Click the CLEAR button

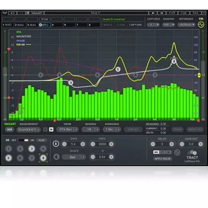pyautogui.click(x=121, y=25)
